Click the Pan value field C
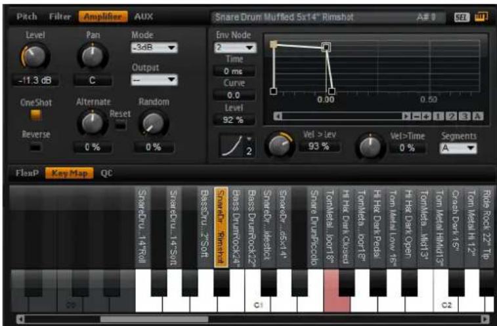 (92, 81)
